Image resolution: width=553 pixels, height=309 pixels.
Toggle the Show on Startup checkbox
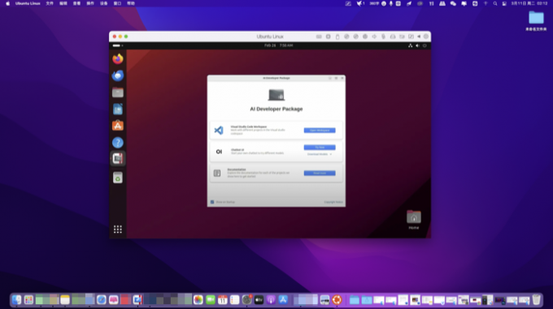pos(212,202)
